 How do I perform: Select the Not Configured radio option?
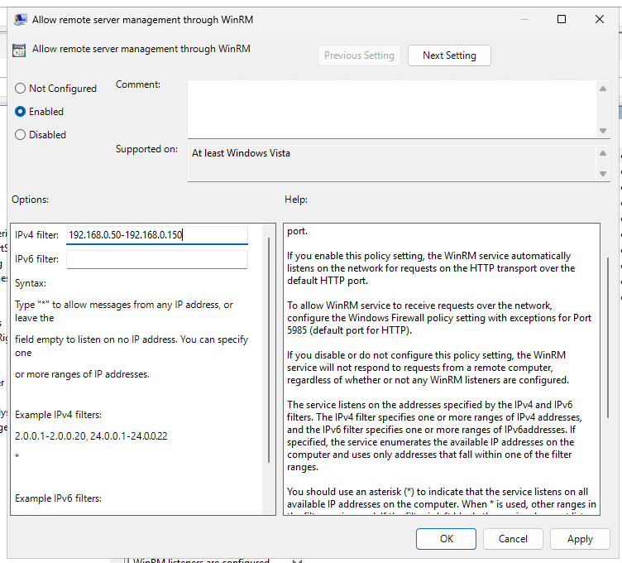(x=21, y=89)
